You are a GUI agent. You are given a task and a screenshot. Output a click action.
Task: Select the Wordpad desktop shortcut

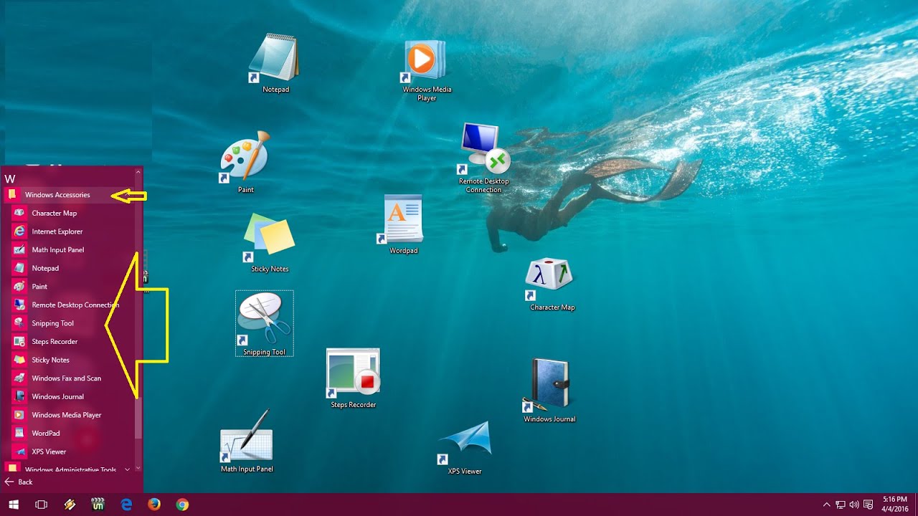403,224
